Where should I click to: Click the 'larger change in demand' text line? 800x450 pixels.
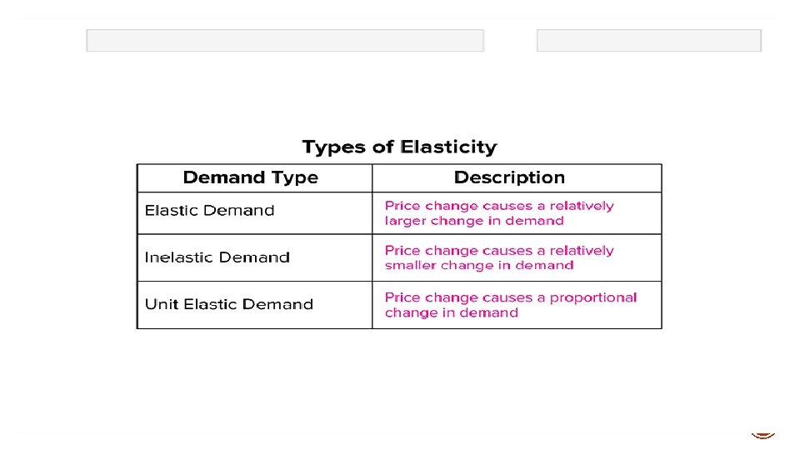coord(474,221)
